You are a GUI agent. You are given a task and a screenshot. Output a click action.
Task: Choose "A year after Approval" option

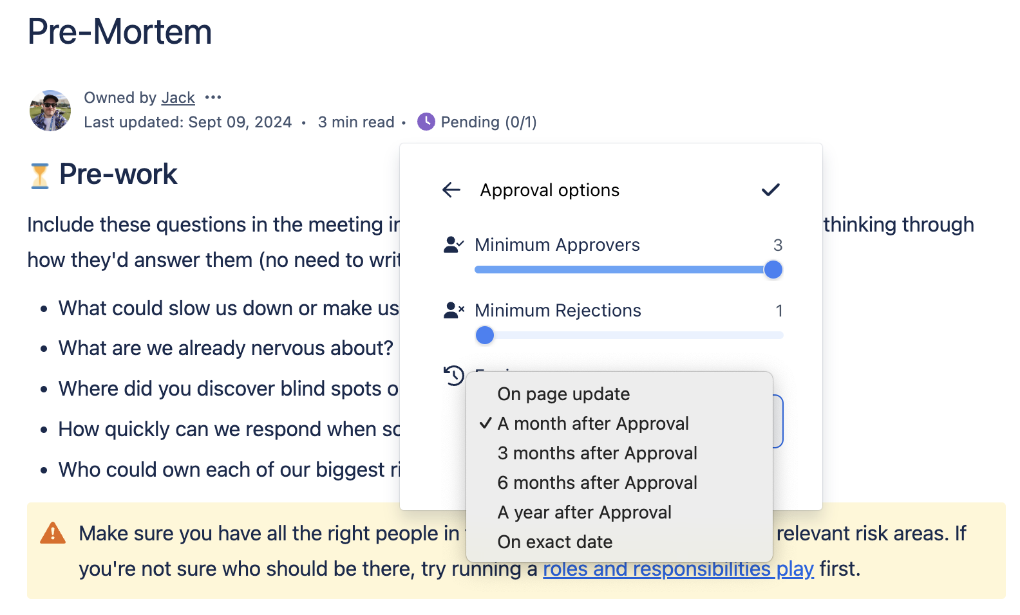coord(584,512)
